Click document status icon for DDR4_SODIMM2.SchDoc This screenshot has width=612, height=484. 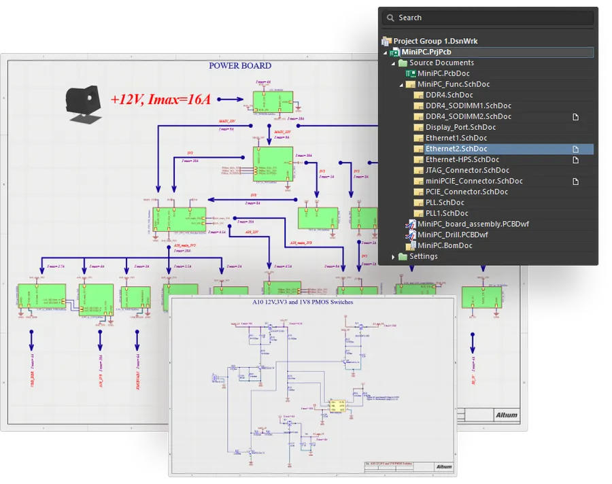[576, 117]
